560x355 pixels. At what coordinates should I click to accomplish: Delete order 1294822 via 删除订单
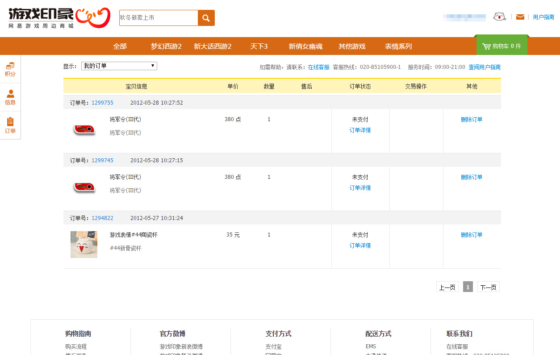[x=472, y=235]
